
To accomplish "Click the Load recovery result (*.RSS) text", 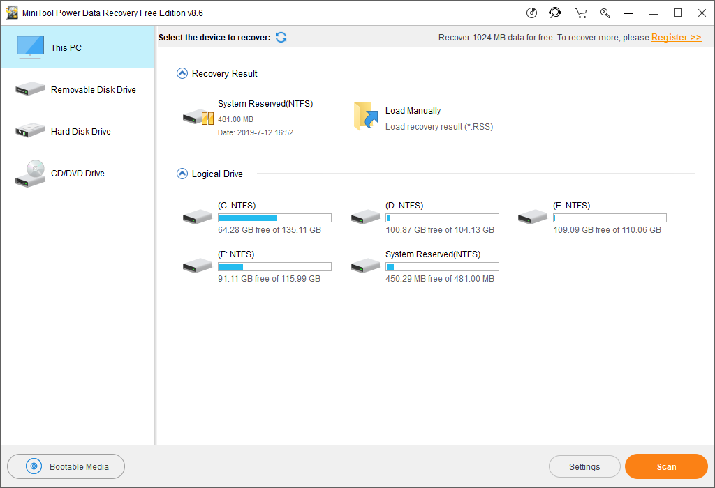I will coord(439,127).
